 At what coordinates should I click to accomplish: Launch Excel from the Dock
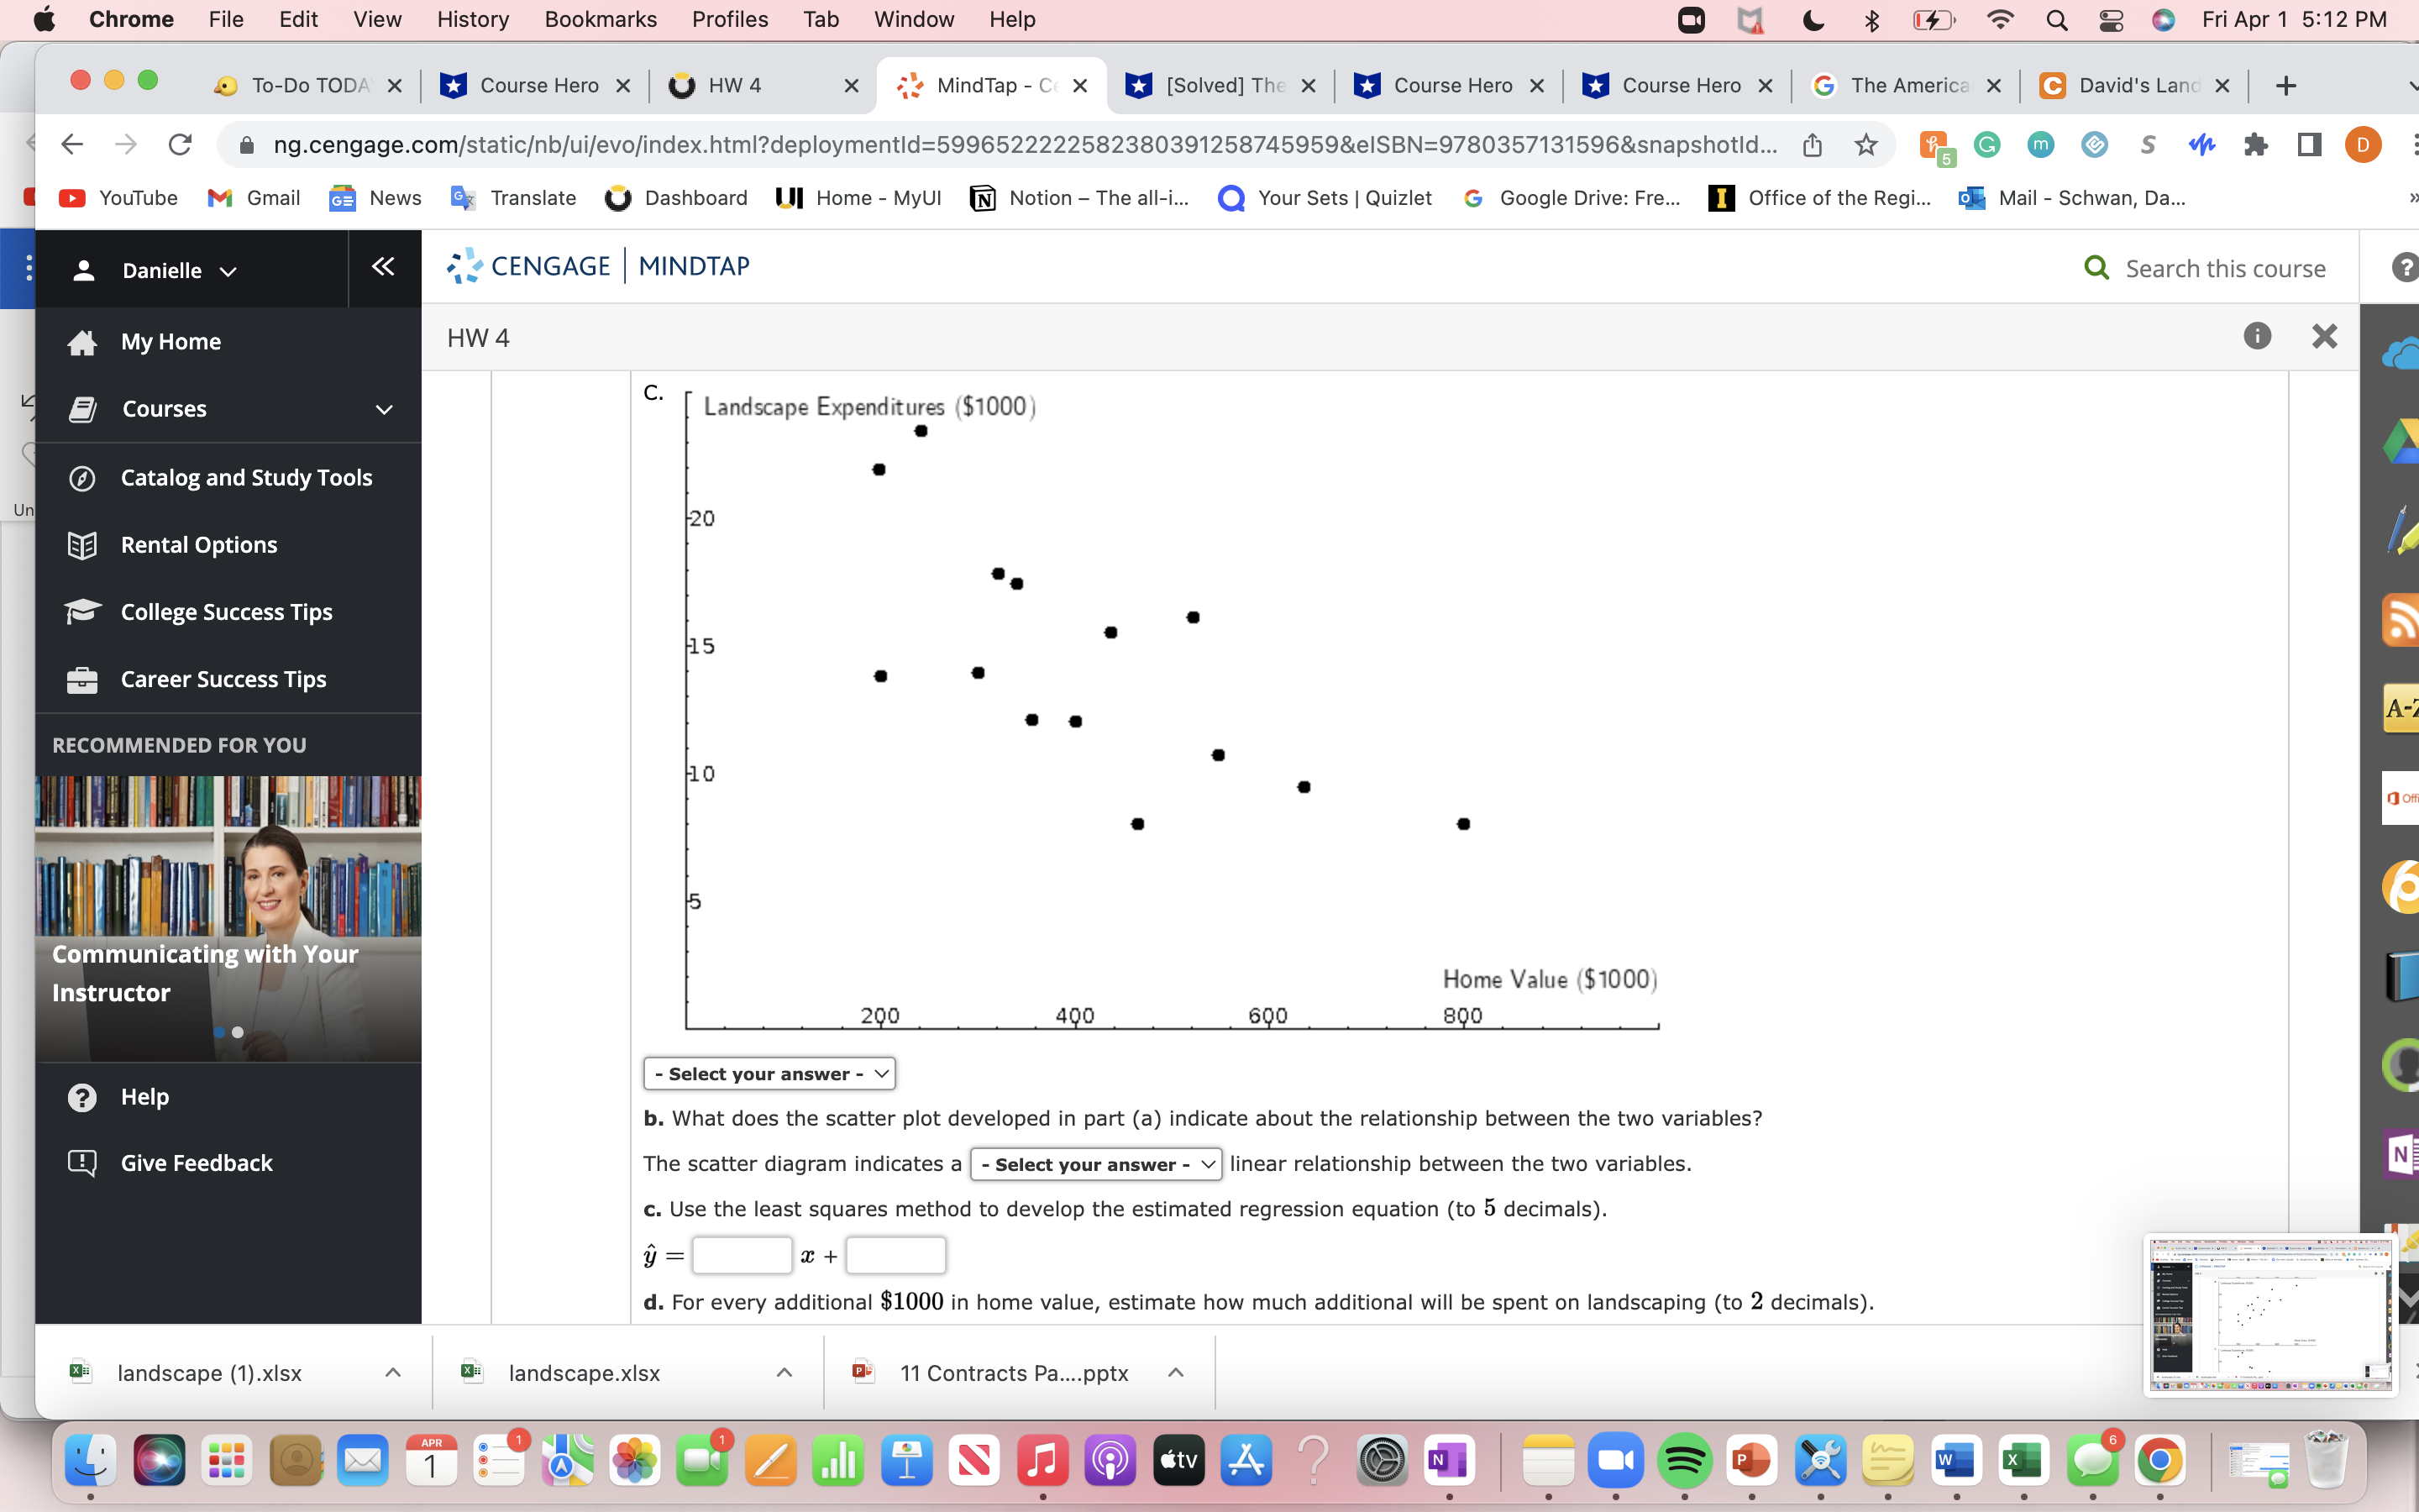point(2025,1460)
